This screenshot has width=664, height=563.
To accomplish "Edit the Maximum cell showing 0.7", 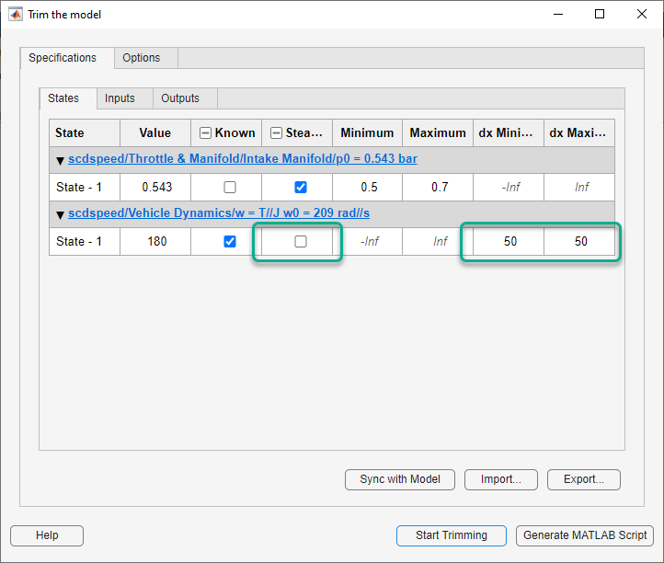I will point(438,188).
